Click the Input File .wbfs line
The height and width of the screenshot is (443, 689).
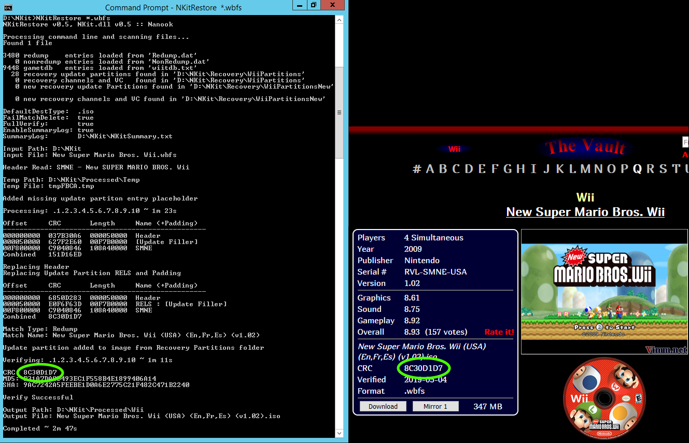(90, 155)
